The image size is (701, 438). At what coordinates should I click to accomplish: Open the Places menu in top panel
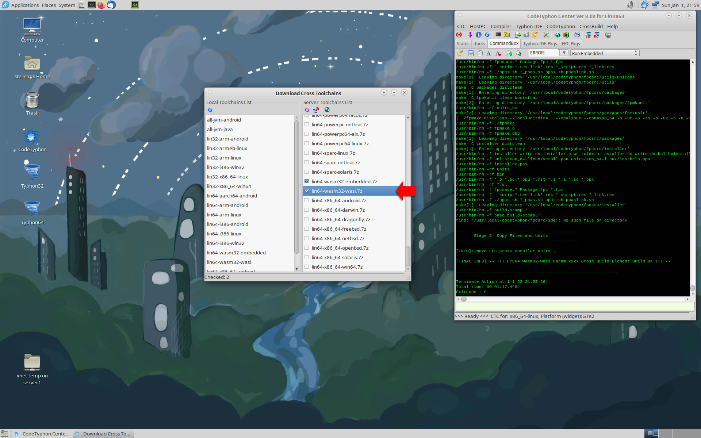pyautogui.click(x=49, y=5)
